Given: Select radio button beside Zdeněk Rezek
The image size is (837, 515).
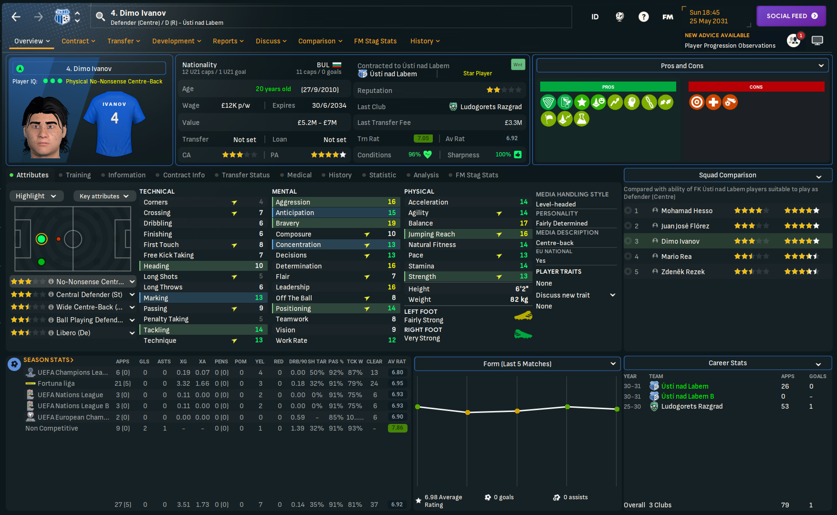Looking at the screenshot, I should coord(628,272).
